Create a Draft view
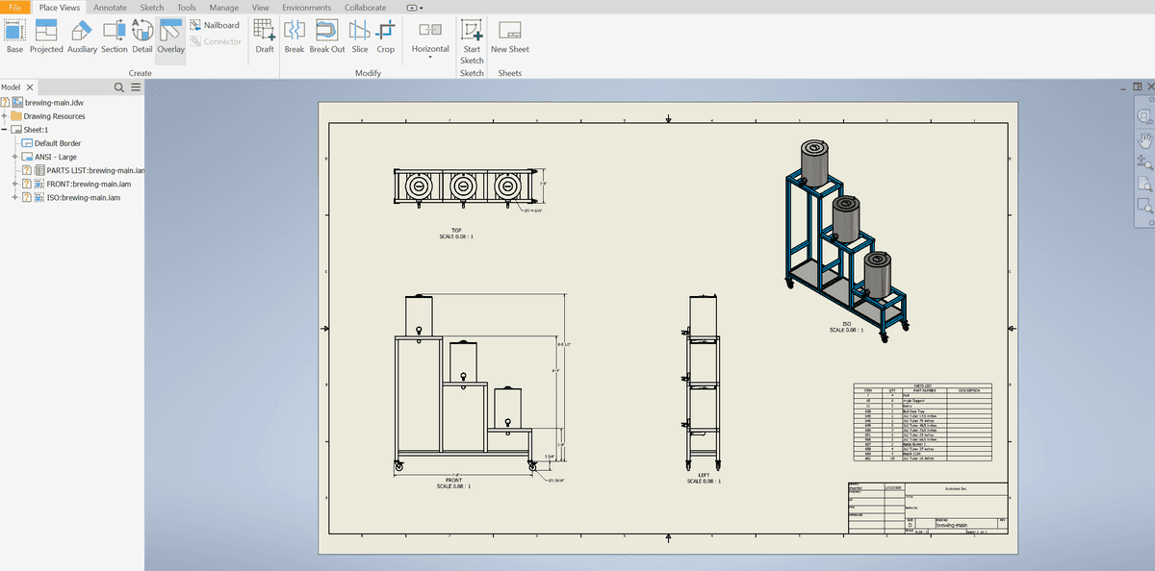1155x571 pixels. click(x=265, y=37)
